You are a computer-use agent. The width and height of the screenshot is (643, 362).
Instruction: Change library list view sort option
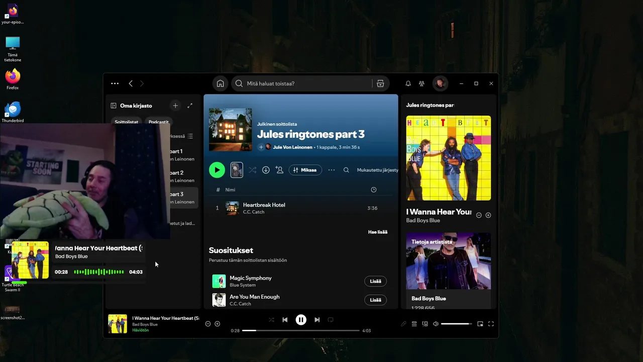pyautogui.click(x=190, y=136)
